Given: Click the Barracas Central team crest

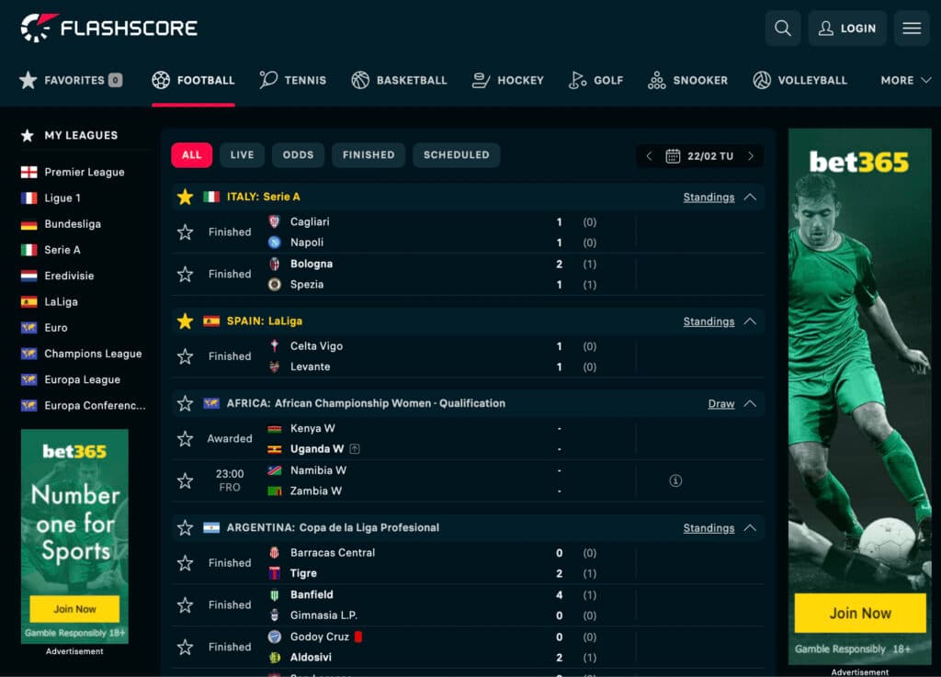Looking at the screenshot, I should pos(274,553).
